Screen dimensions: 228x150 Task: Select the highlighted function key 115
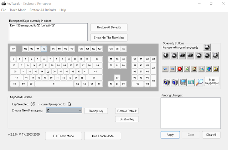(44, 49)
